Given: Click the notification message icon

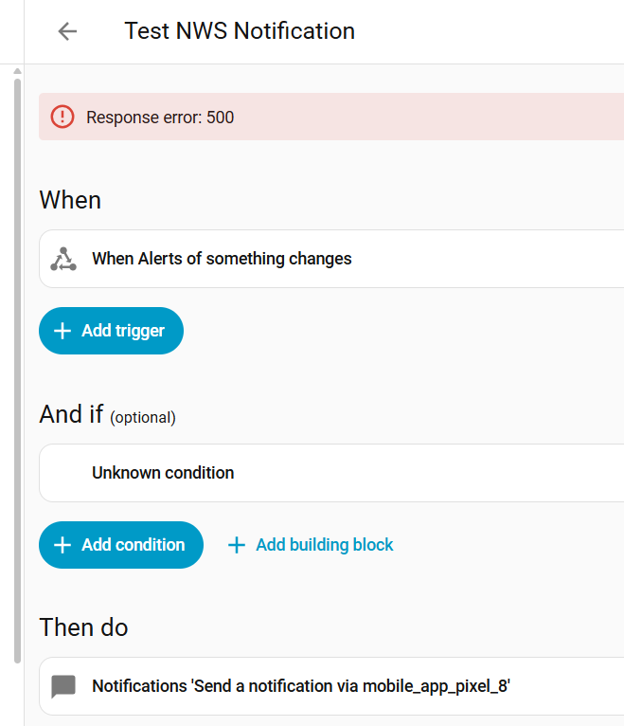Looking at the screenshot, I should point(63,686).
